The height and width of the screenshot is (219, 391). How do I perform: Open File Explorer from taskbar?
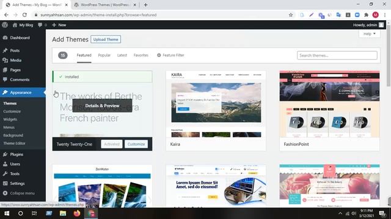click(63, 214)
